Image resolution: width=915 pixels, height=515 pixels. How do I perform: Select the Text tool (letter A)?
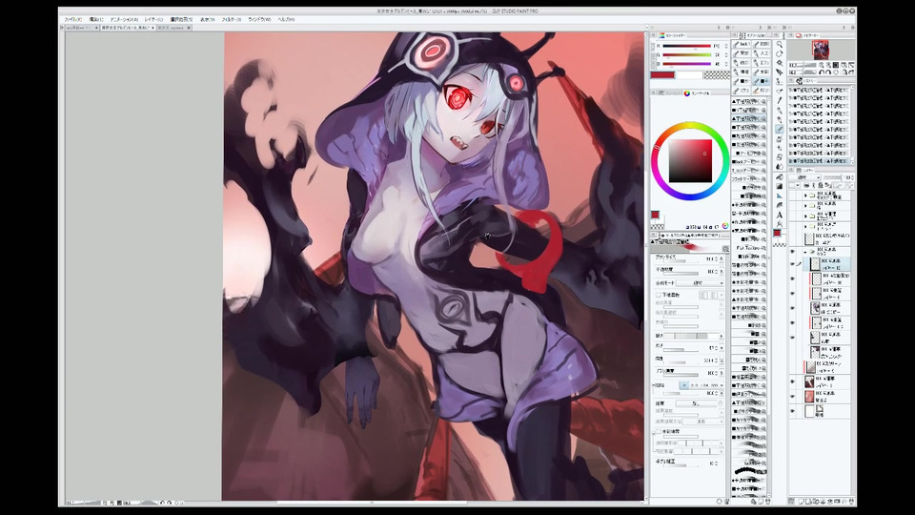(780, 215)
